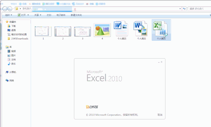This screenshot has height=127, width=211.
Task: Select the 杂七杂八 path segment
Action: pyautogui.click(x=27, y=9)
